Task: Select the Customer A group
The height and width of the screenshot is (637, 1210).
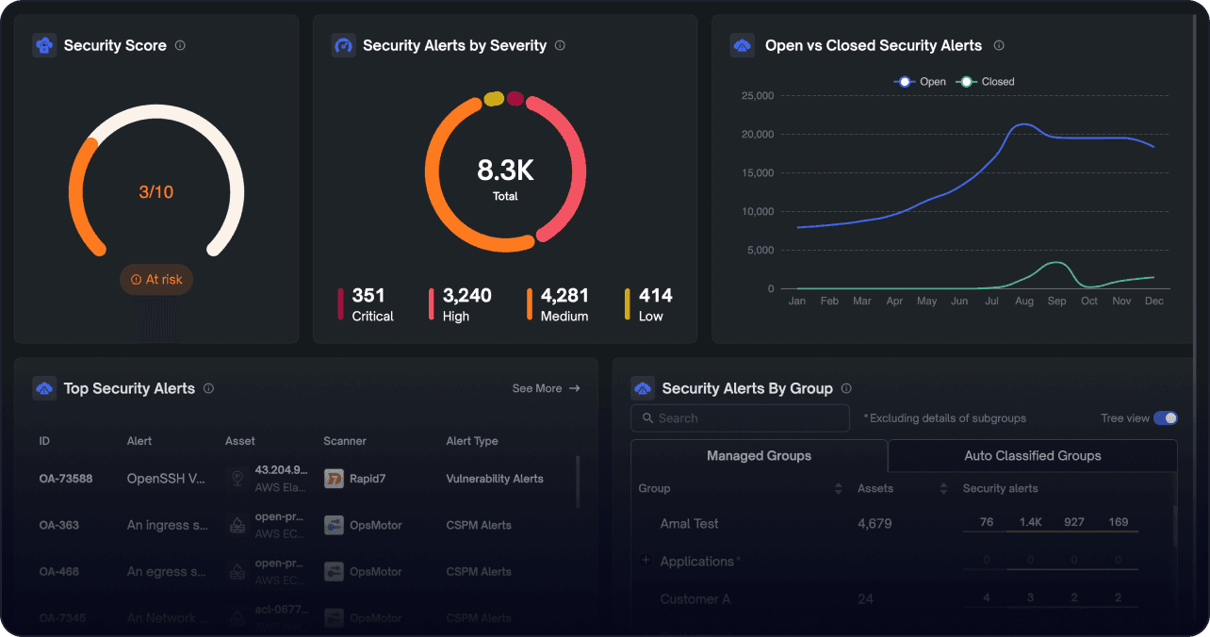Action: [695, 599]
